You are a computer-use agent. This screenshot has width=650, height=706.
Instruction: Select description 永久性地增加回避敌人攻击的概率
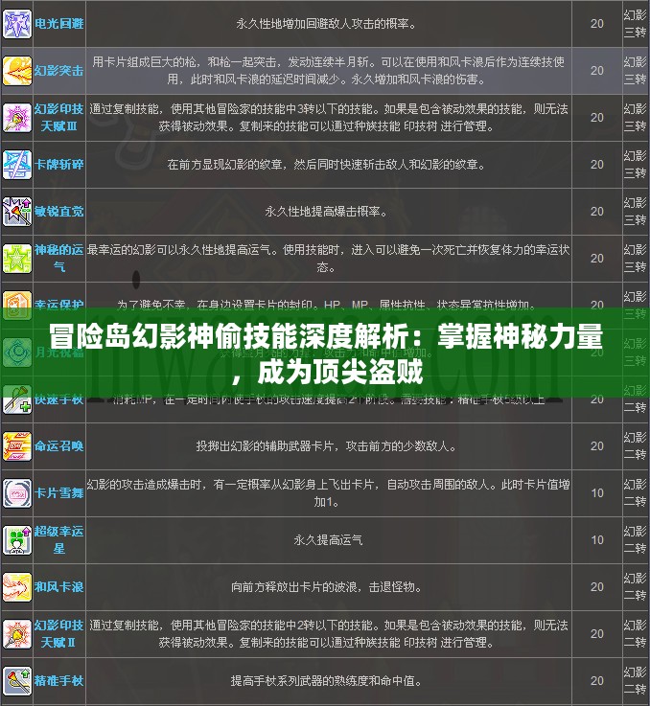[x=326, y=23]
